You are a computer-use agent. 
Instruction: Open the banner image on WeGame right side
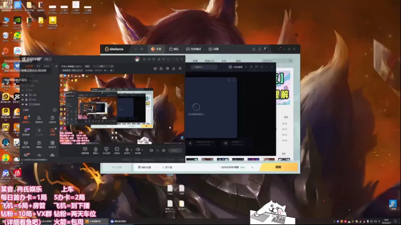pyautogui.click(x=283, y=88)
